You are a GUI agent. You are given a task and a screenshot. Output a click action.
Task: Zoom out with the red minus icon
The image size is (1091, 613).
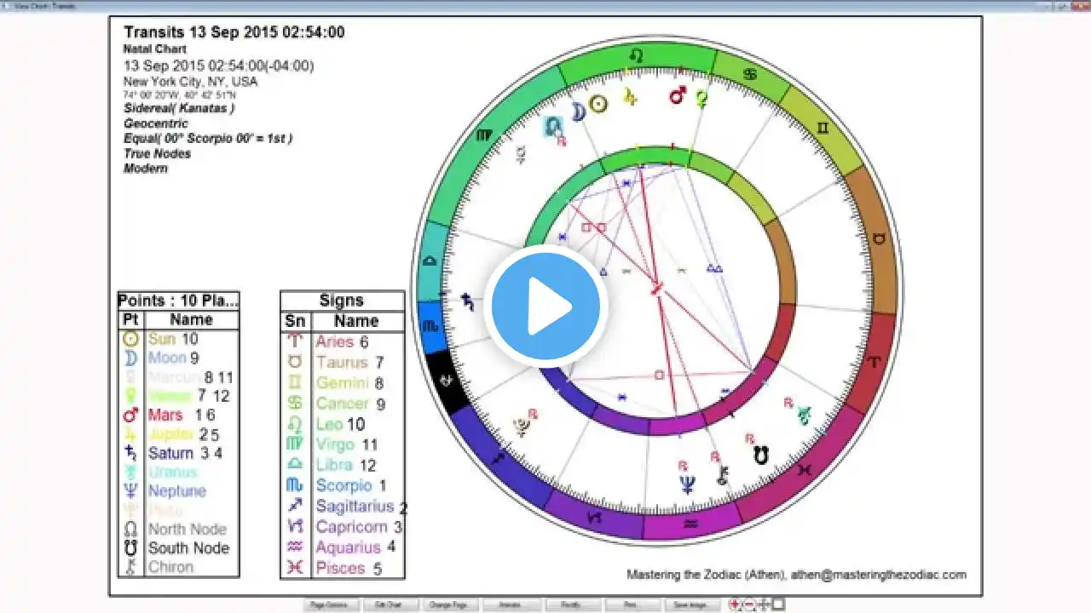pyautogui.click(x=749, y=604)
